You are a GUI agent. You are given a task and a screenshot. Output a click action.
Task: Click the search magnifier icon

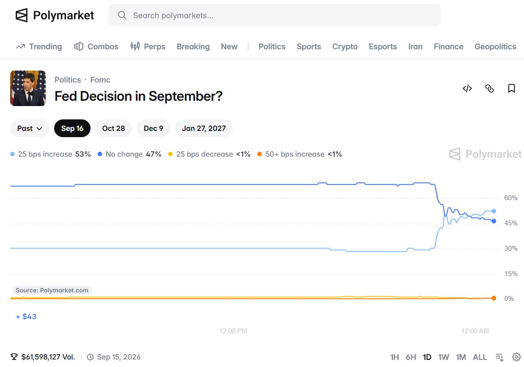pyautogui.click(x=122, y=16)
